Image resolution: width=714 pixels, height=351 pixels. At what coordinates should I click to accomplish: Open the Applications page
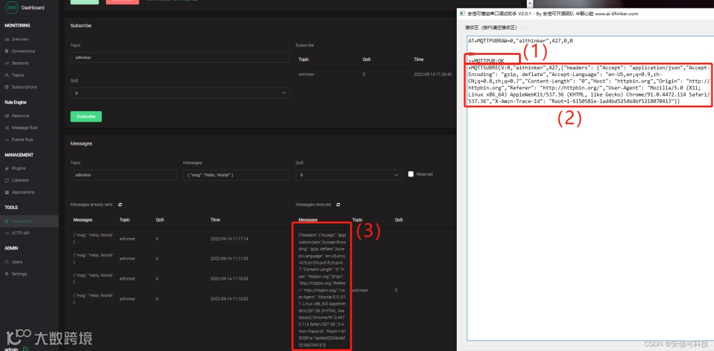(x=22, y=192)
